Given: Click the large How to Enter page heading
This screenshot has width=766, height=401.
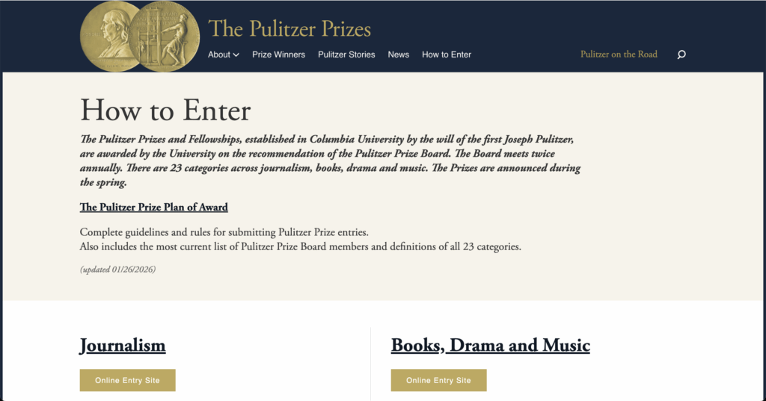Looking at the screenshot, I should [x=165, y=111].
